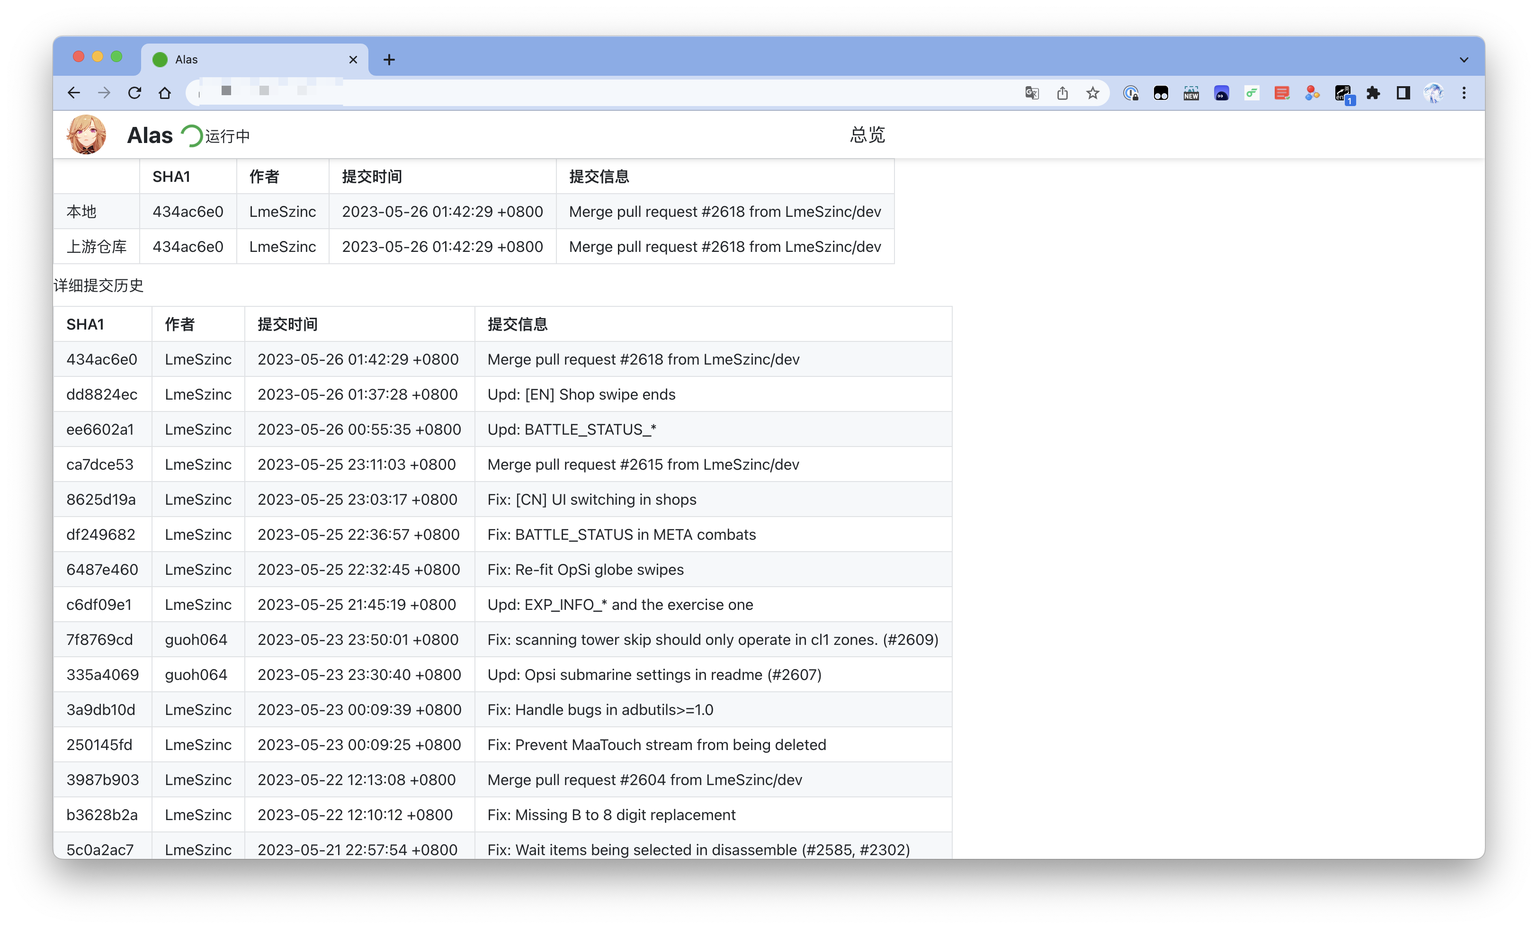Click the browser back button
Screen dimensions: 1538x929
tap(74, 92)
